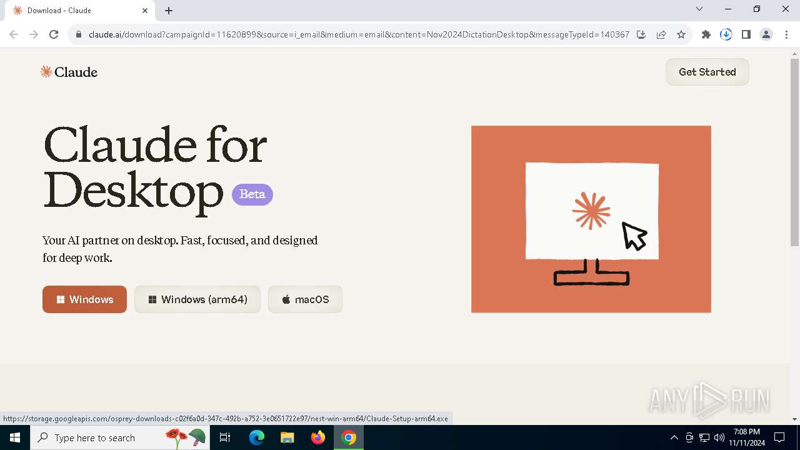800x450 pixels.
Task: Open the clock and date
Action: (x=747, y=437)
